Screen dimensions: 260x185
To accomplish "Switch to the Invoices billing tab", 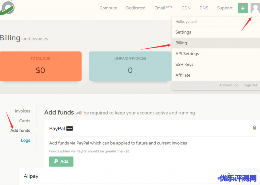I will 22,111.
